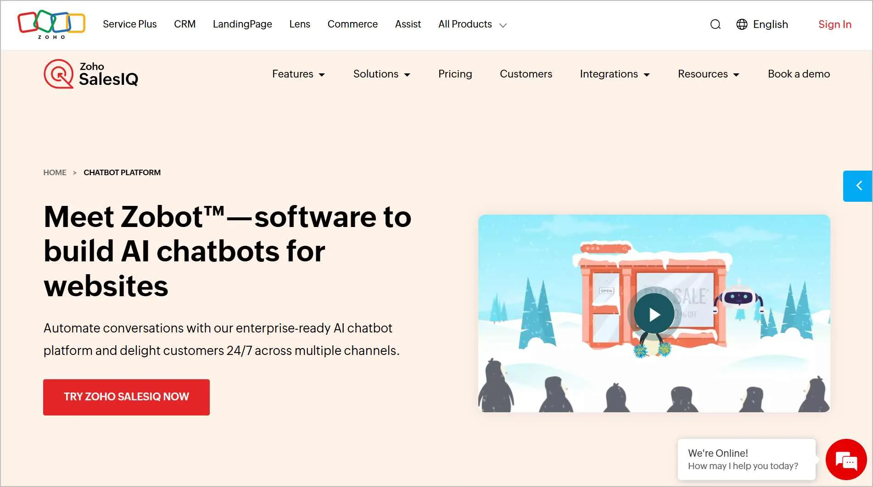Click the Zoho SalesIQ logo
This screenshot has height=487, width=873.
(x=90, y=74)
